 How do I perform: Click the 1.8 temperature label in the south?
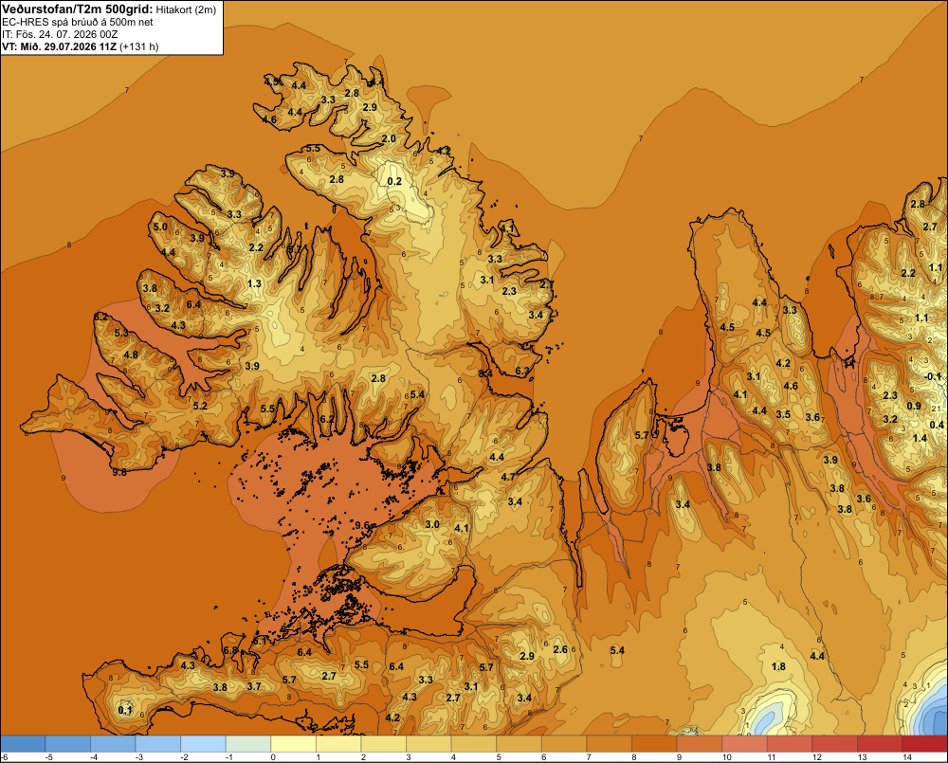coord(778,666)
